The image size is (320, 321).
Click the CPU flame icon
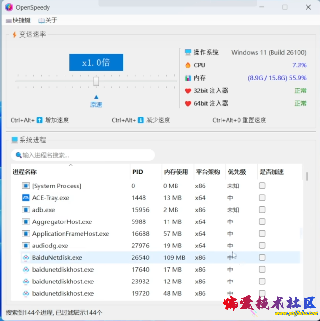[x=188, y=65]
